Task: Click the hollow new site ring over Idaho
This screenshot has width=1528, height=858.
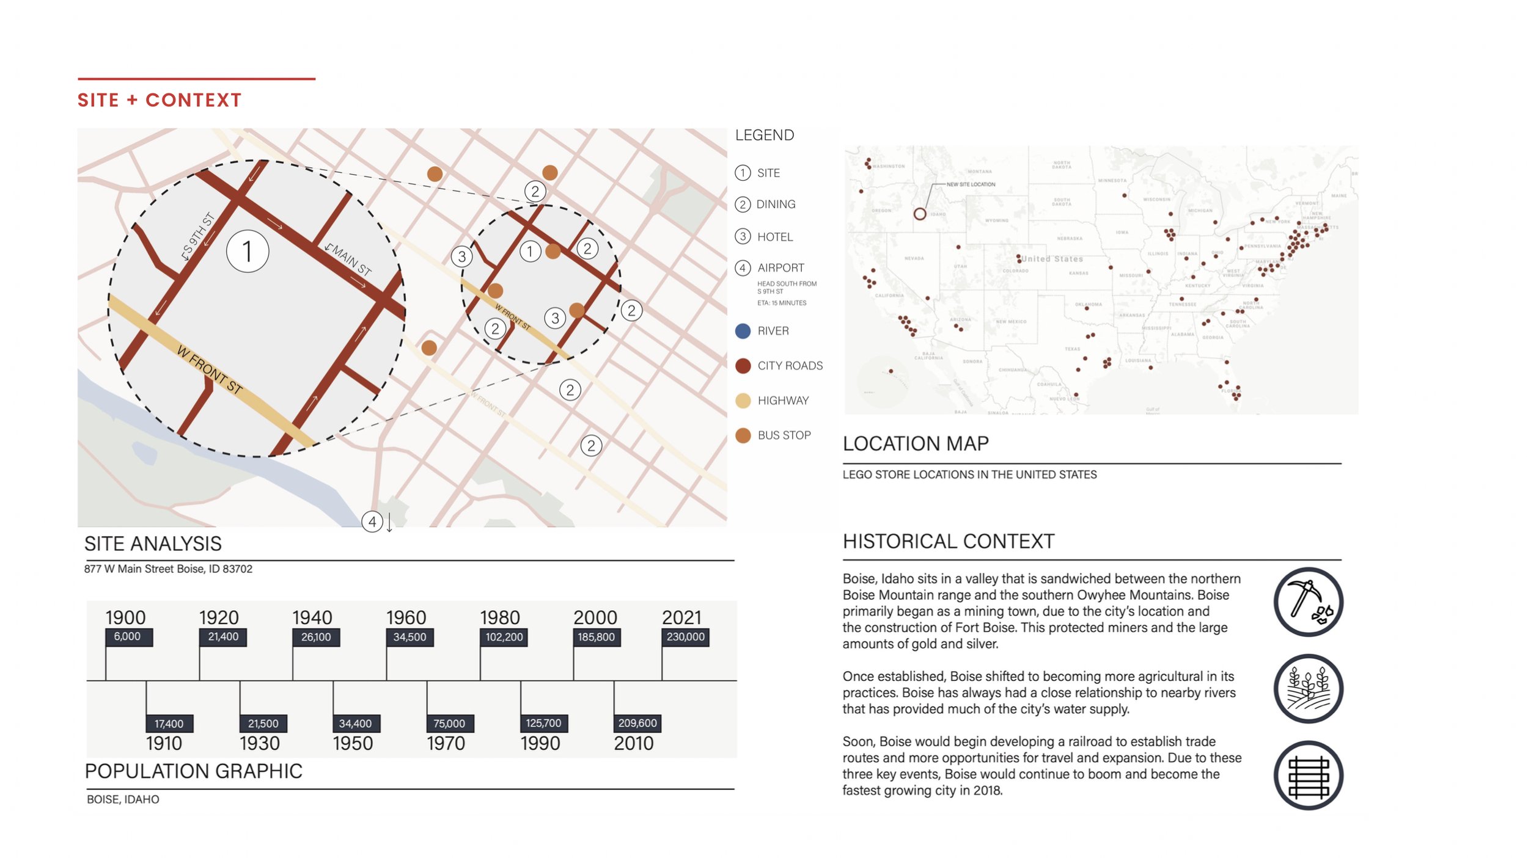Action: [919, 214]
